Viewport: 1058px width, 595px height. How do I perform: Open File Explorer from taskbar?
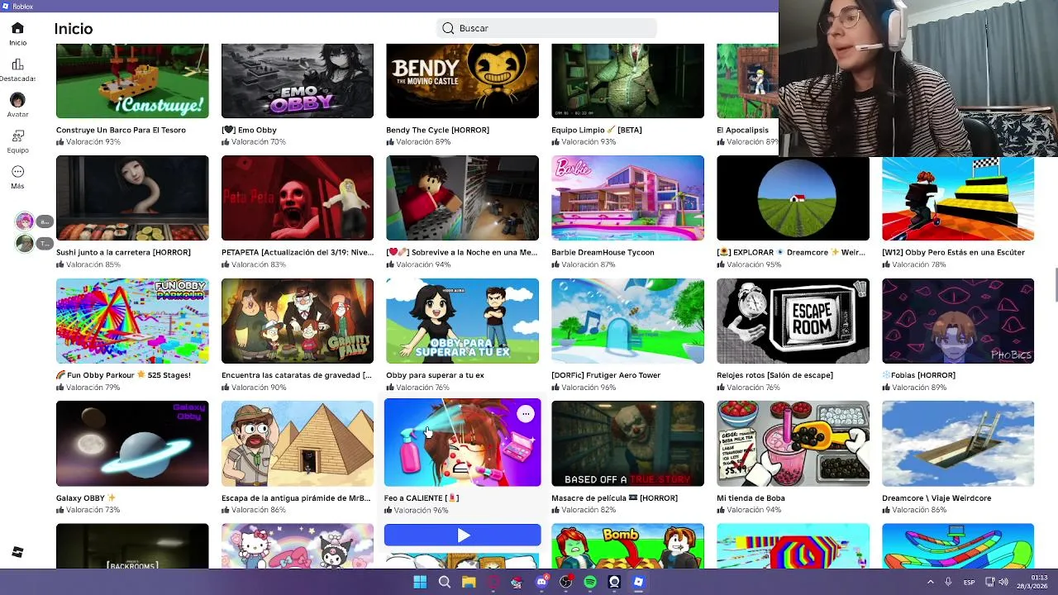tap(469, 582)
